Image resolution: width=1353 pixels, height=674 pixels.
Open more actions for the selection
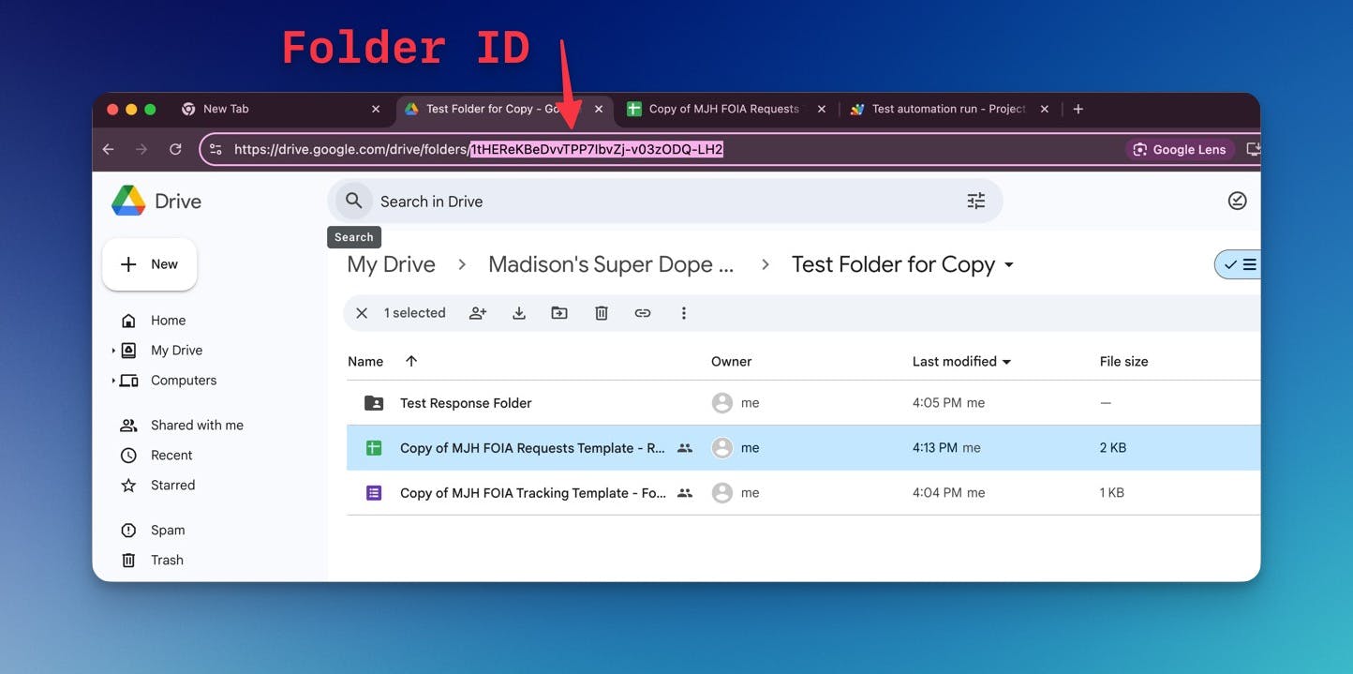point(684,312)
